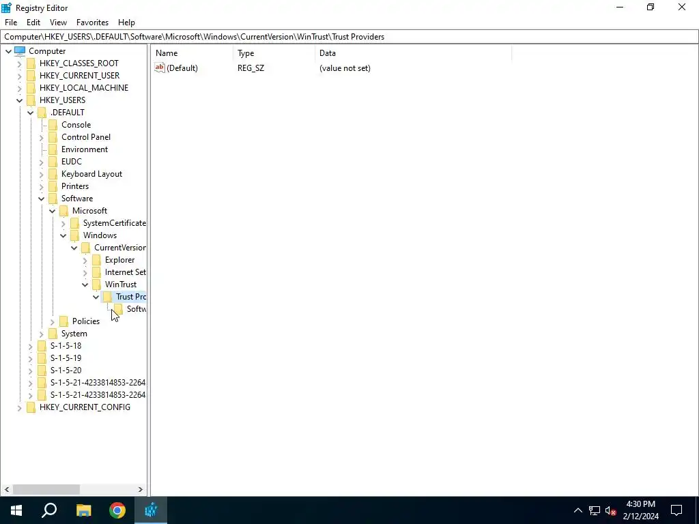Click the (Default) string value icon

160,68
